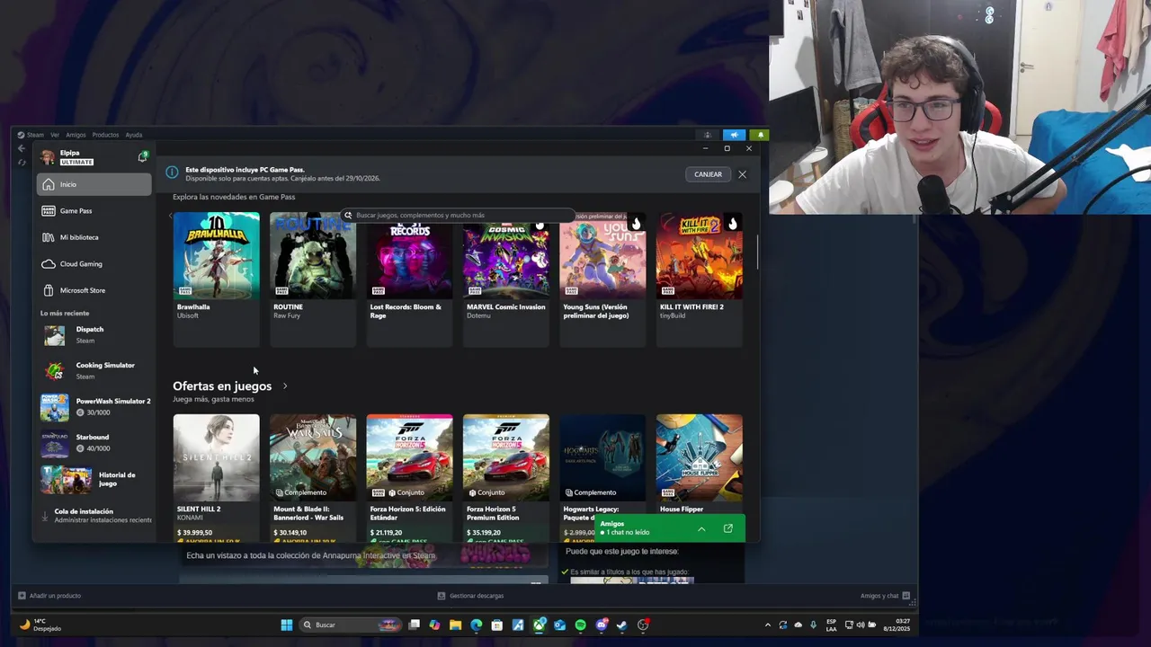The height and width of the screenshot is (647, 1151).
Task: Click the CANJEAR button
Action: pyautogui.click(x=708, y=174)
